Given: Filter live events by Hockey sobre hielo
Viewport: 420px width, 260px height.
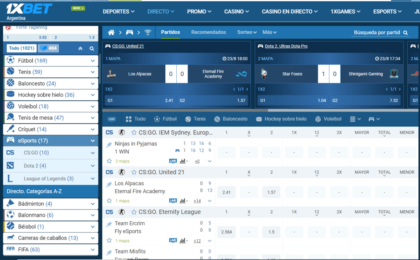Looking at the screenshot, I should 281,119.
